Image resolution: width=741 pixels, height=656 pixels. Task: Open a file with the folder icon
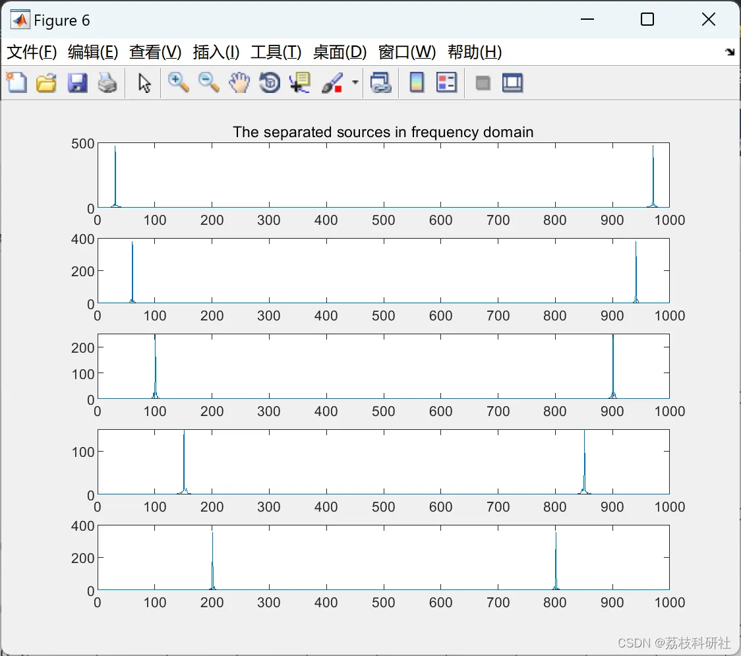46,82
